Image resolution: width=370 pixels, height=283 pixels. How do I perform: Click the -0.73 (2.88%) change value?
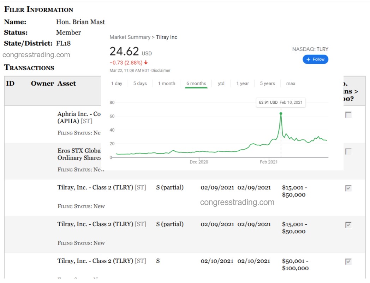pos(126,63)
